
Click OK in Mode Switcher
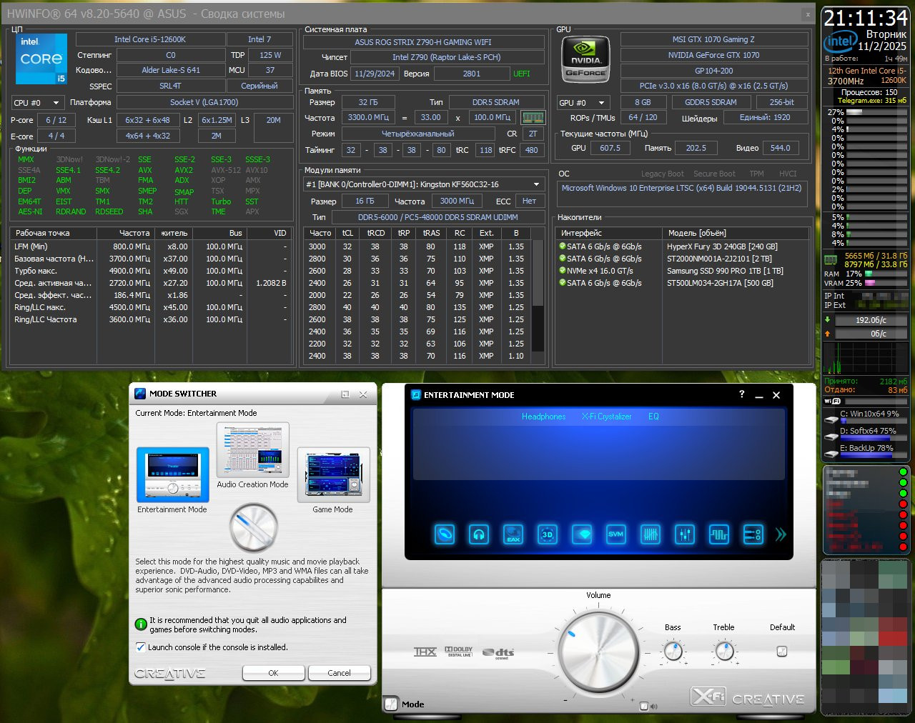pos(274,673)
